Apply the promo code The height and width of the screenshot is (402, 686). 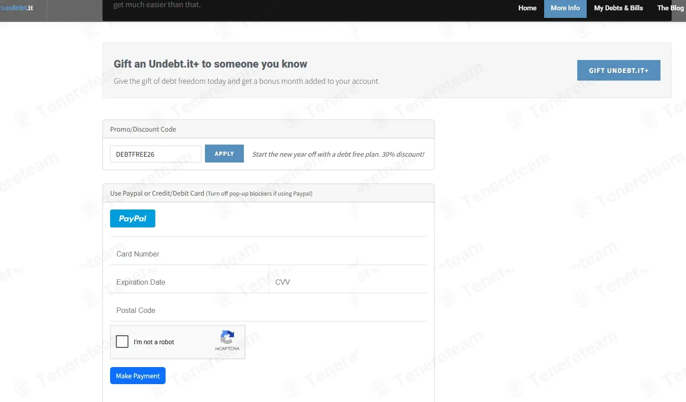click(x=224, y=154)
